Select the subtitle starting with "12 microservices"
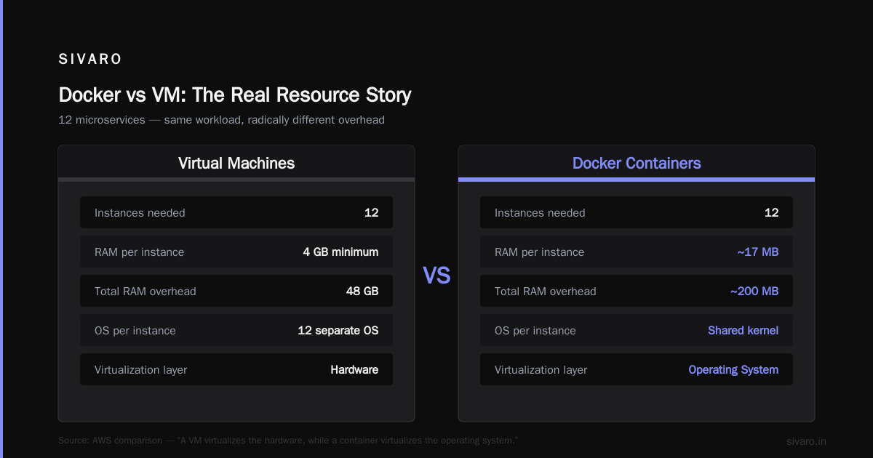 coord(221,119)
